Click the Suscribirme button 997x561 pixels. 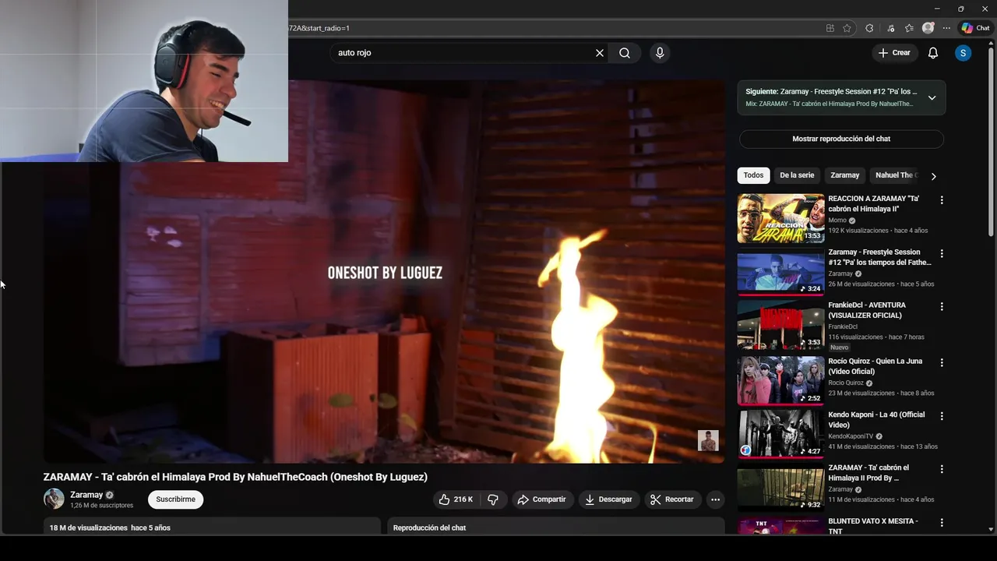(x=175, y=499)
